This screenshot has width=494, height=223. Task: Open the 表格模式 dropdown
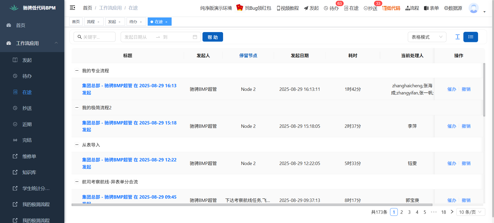(x=427, y=37)
